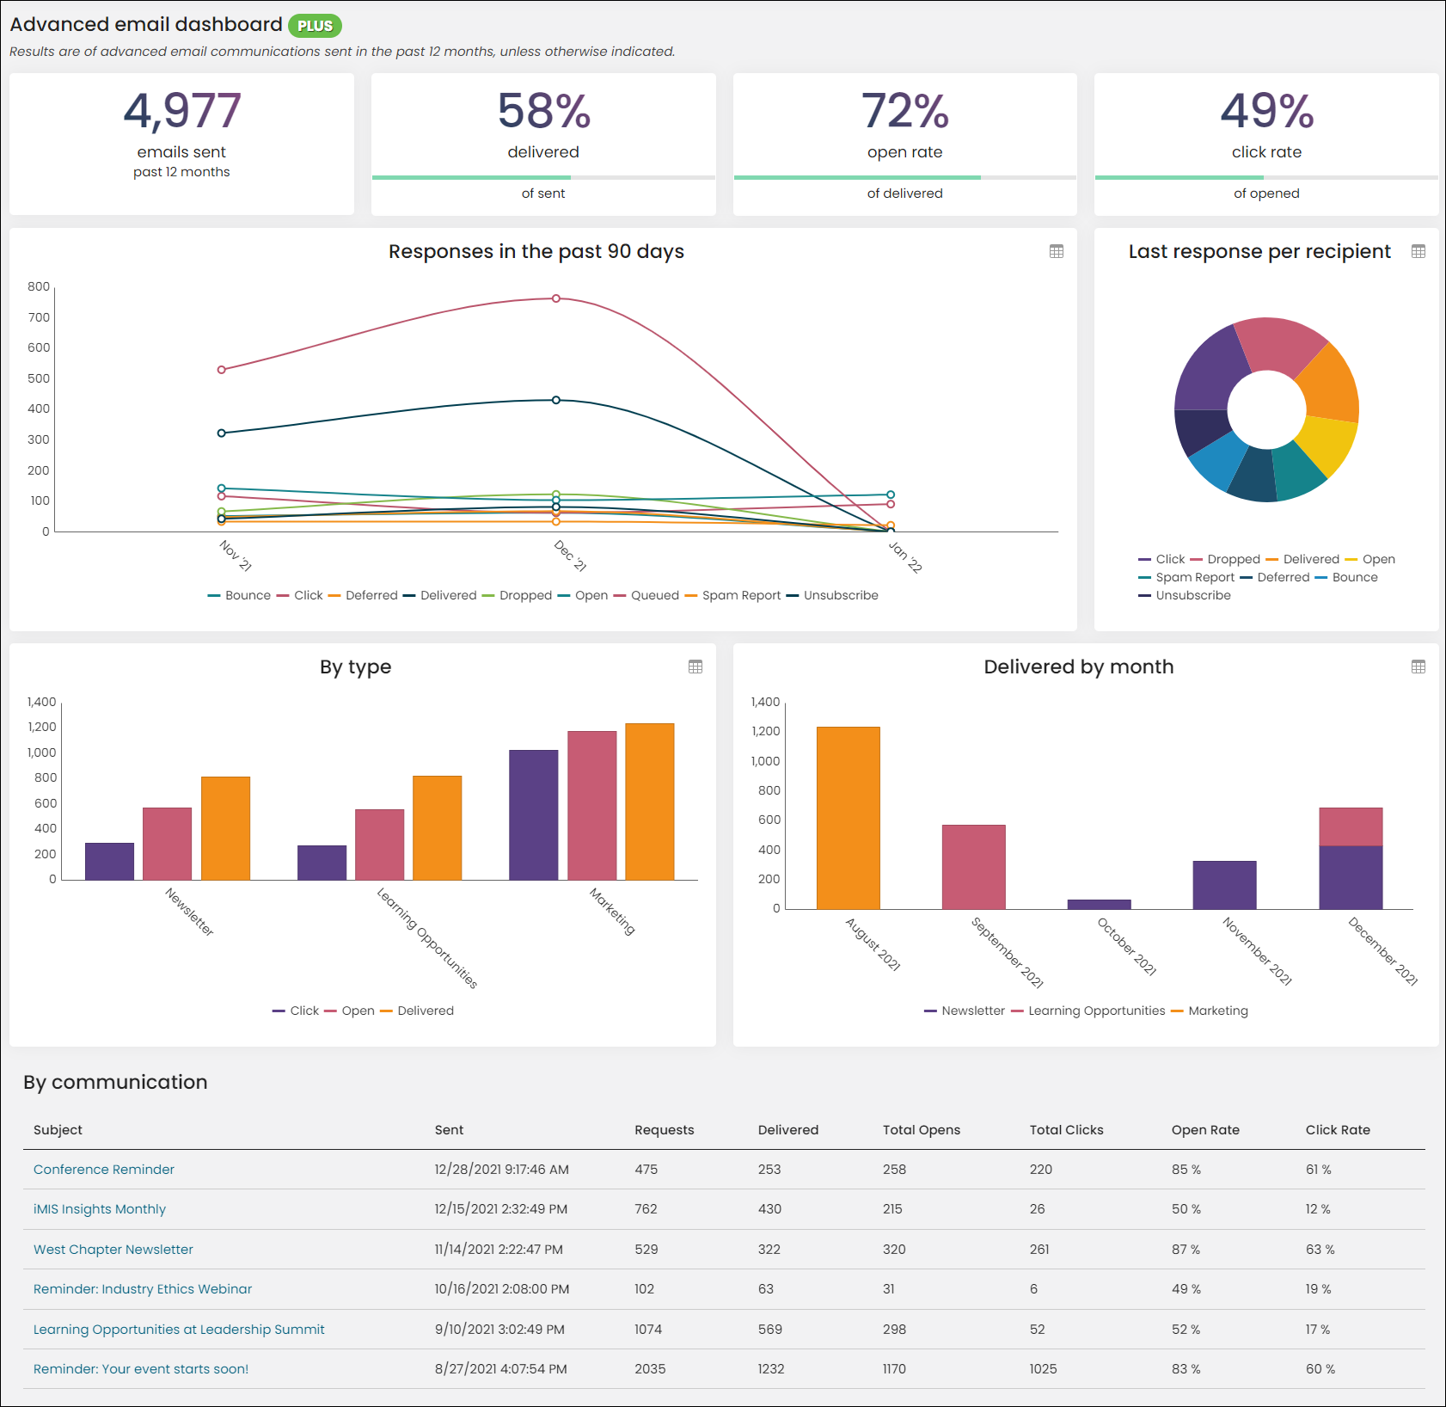Open West Chapter Newsletter link
Screen dimensions: 1446x1407
click(x=113, y=1250)
